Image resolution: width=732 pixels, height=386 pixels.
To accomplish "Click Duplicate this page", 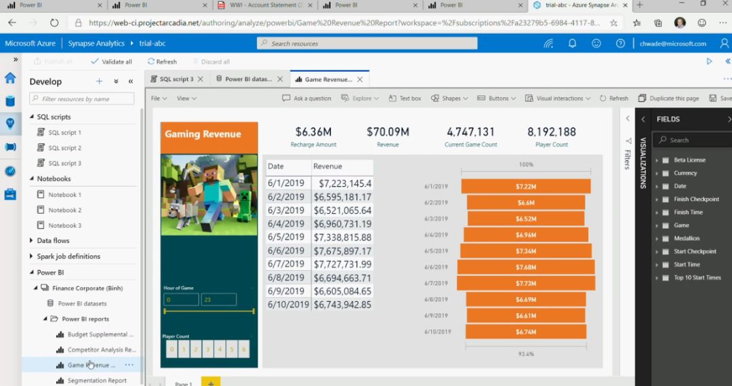I will (668, 98).
